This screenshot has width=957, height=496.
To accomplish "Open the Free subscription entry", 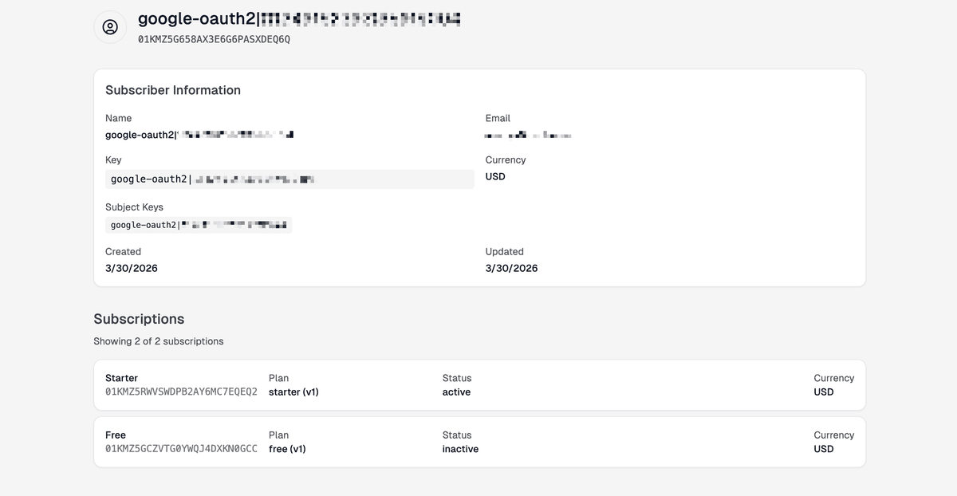I will coord(478,442).
